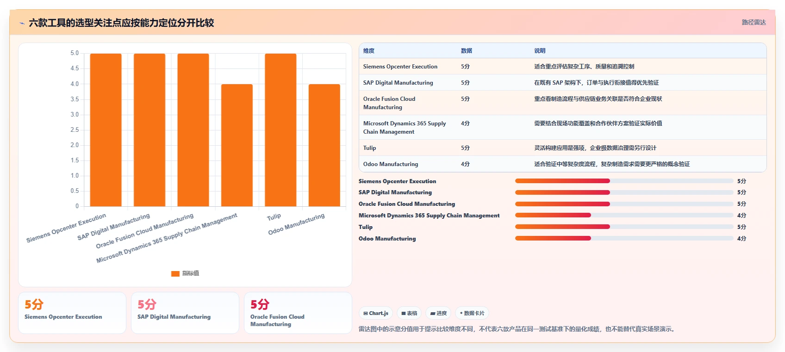Screen dimensions: 785x352
Task: Click the description starting 灵活构建应用是强项
Action: pos(595,148)
